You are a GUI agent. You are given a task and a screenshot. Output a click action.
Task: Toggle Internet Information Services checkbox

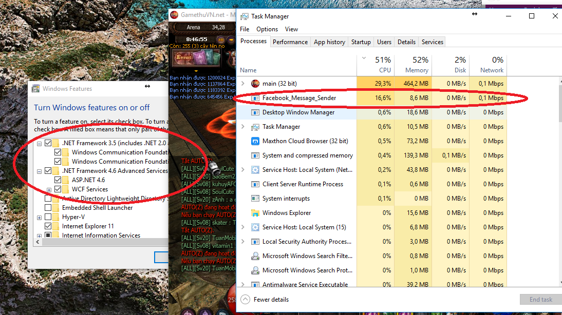click(x=48, y=235)
